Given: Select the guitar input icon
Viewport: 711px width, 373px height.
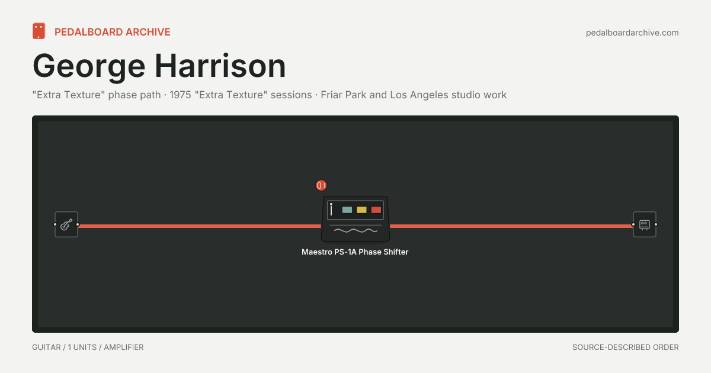Looking at the screenshot, I should click(66, 224).
